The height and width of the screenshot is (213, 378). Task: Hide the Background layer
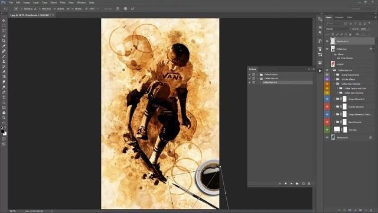pyautogui.click(x=327, y=137)
